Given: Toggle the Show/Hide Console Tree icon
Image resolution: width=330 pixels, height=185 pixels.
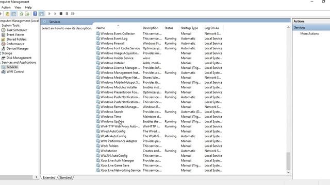Looking at the screenshot, I should coord(14,14).
